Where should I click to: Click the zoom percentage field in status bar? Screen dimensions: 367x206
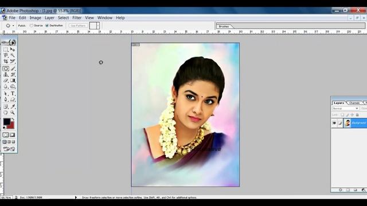tap(6, 197)
